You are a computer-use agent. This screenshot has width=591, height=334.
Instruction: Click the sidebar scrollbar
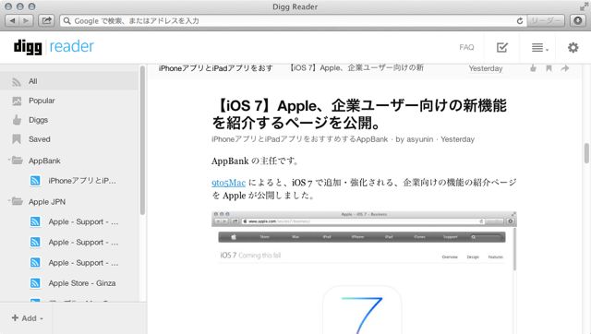[142, 140]
